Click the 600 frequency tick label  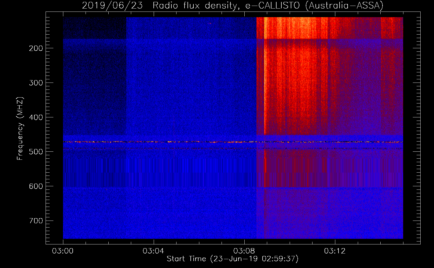36,186
